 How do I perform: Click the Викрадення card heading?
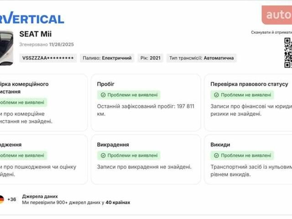113,145
